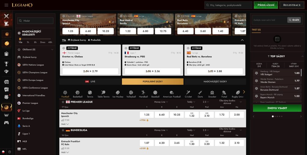The image size is (307, 155).
Task: Favorite the Premier League star toggle
Action: pos(63,102)
